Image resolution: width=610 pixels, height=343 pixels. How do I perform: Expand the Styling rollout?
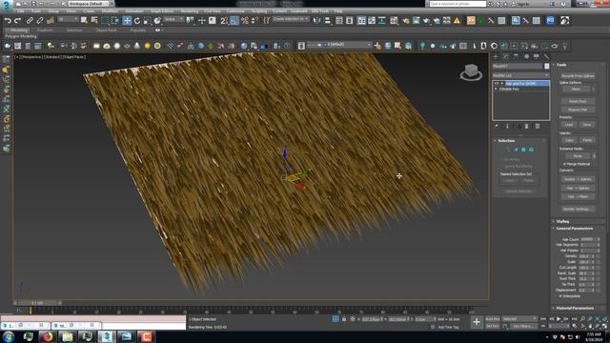coord(563,221)
